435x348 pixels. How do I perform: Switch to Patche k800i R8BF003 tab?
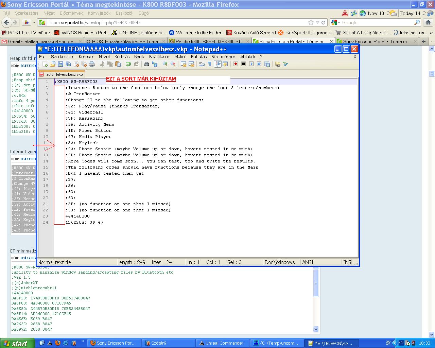(209, 41)
